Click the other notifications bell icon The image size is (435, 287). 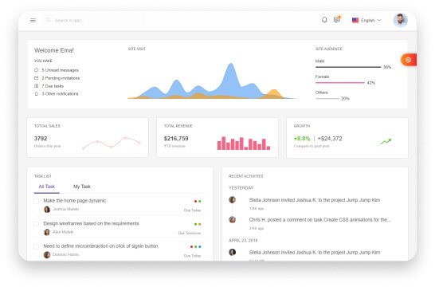click(x=37, y=94)
